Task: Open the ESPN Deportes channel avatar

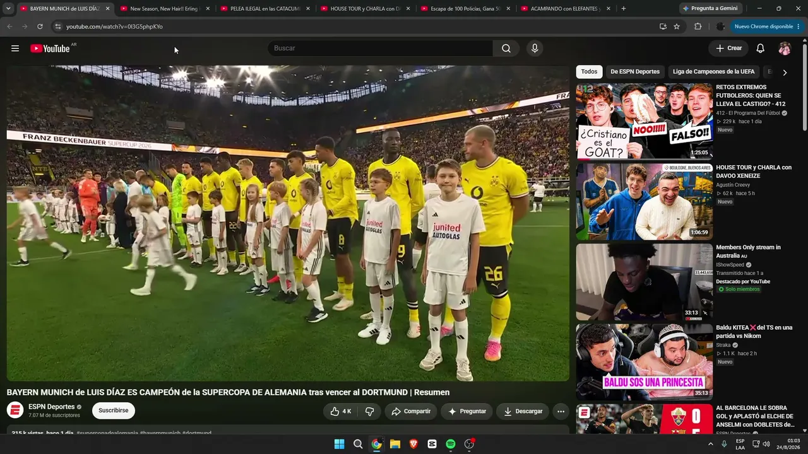Action: point(15,410)
